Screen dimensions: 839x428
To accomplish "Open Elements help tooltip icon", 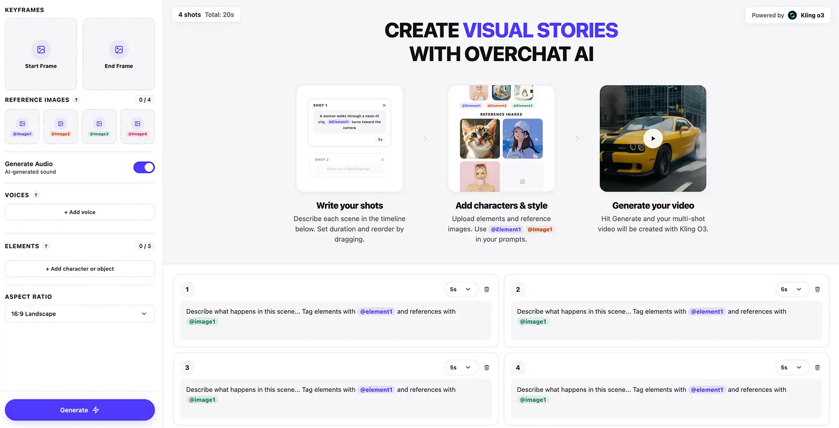I will [46, 246].
